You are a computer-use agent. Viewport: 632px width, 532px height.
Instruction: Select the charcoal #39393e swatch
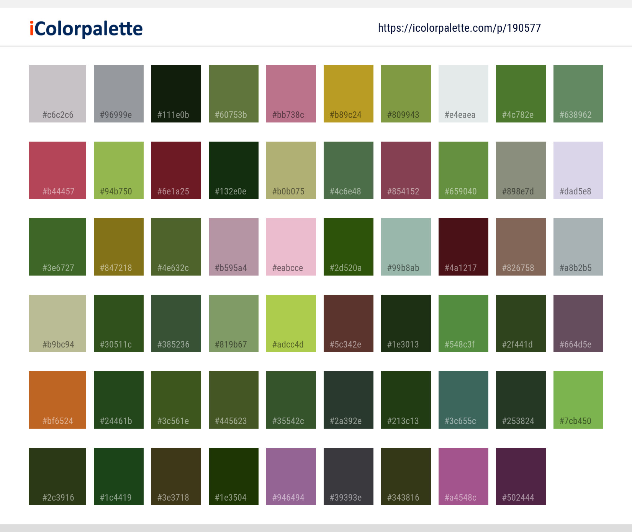coord(349,477)
